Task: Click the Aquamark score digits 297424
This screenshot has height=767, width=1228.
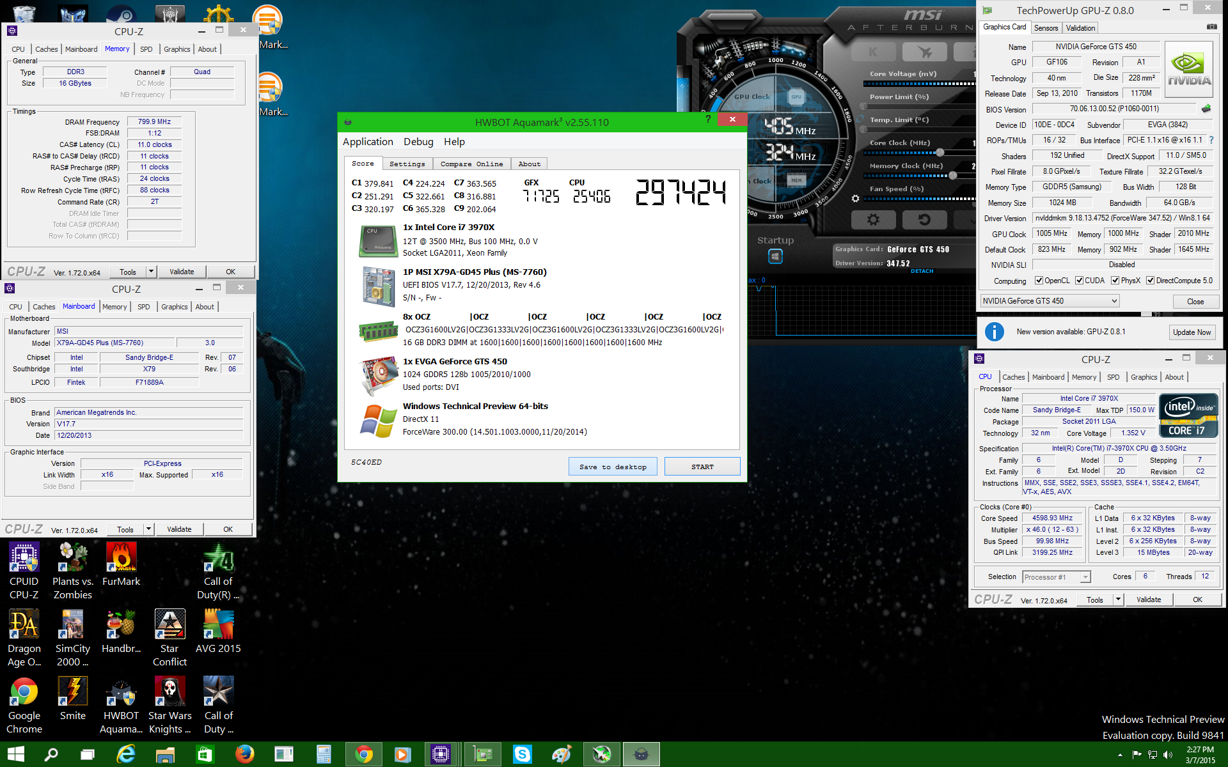Action: click(681, 192)
